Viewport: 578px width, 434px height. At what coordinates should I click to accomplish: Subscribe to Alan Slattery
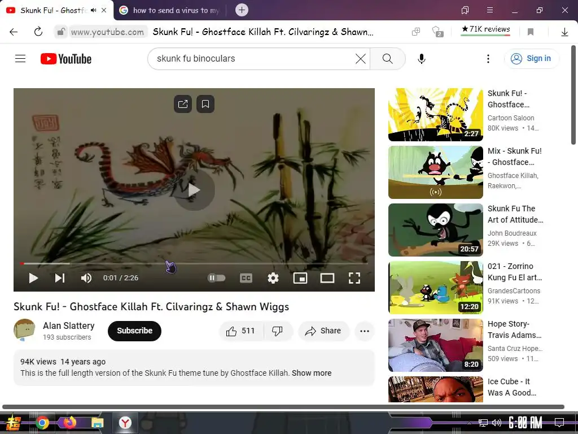point(134,331)
